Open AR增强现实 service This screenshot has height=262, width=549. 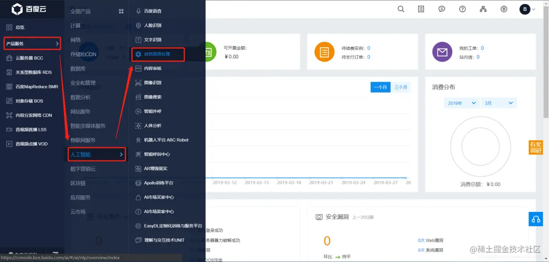[156, 168]
